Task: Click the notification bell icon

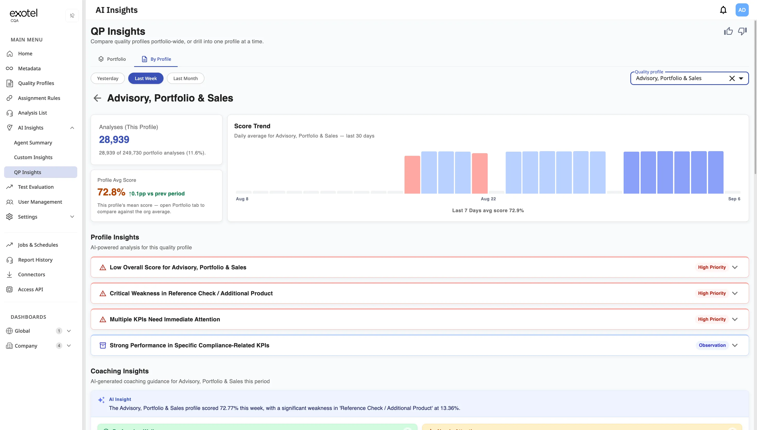Action: tap(723, 10)
